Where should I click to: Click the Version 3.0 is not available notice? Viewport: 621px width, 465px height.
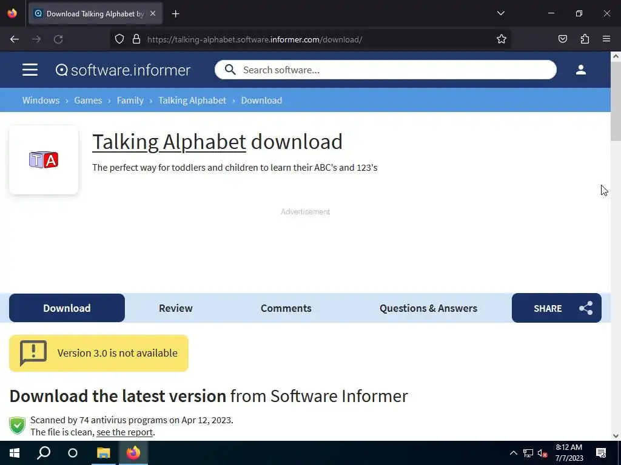click(x=99, y=353)
